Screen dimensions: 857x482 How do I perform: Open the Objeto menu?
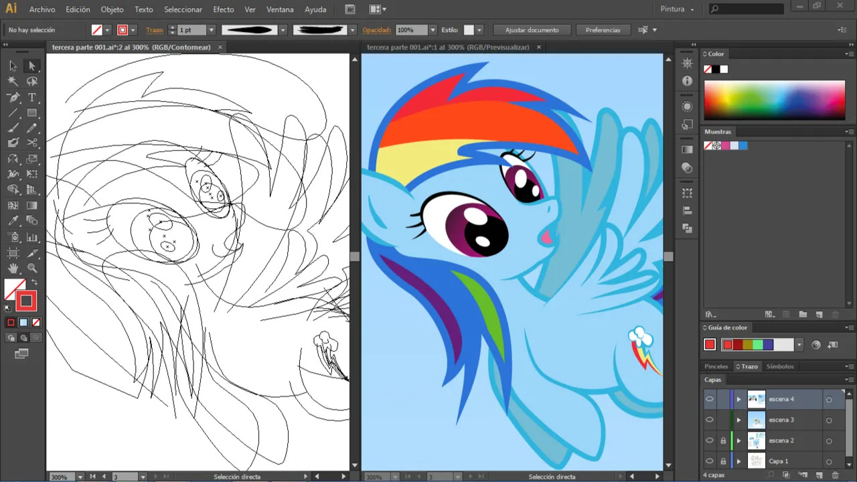click(x=112, y=9)
